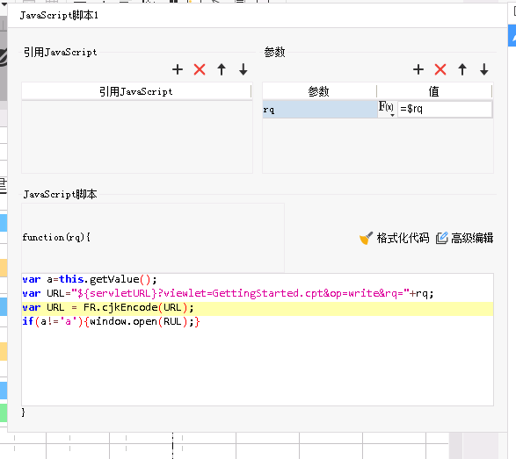Click highlighted FR.cjkEncode(URL) line

(x=258, y=308)
